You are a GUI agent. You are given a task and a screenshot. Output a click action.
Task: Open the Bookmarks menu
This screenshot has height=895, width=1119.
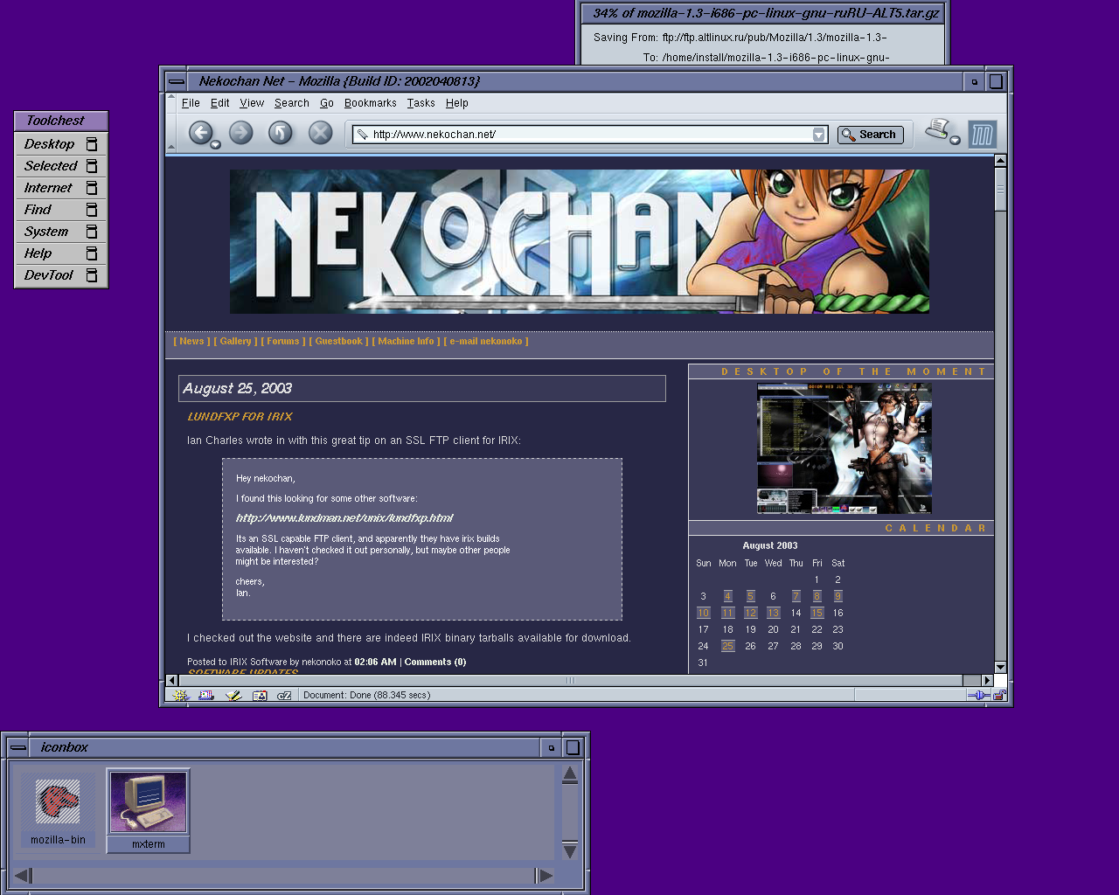click(x=371, y=103)
